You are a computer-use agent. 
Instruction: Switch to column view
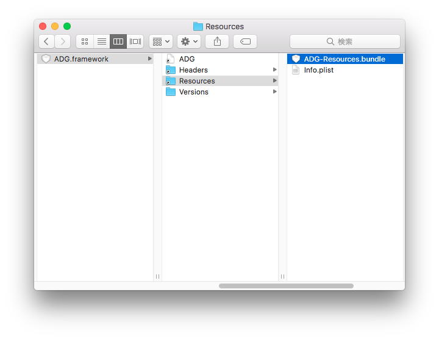coord(118,41)
